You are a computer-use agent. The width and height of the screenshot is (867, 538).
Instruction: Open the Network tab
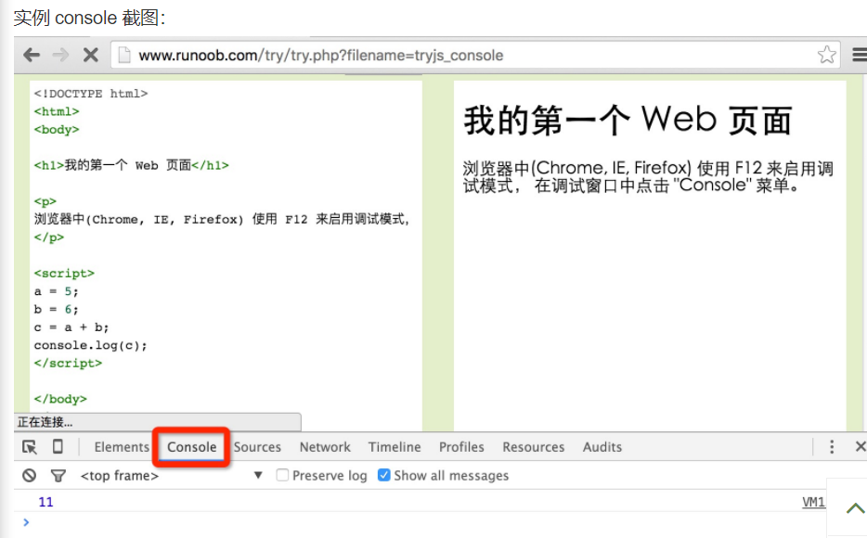click(x=325, y=447)
